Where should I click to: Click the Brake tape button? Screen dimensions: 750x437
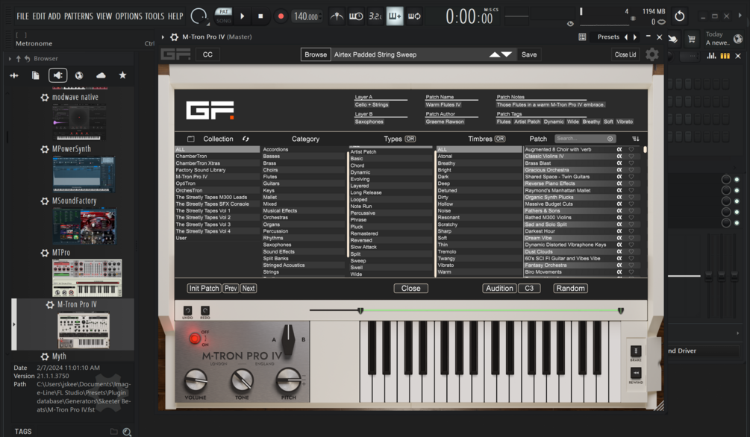pyautogui.click(x=636, y=351)
